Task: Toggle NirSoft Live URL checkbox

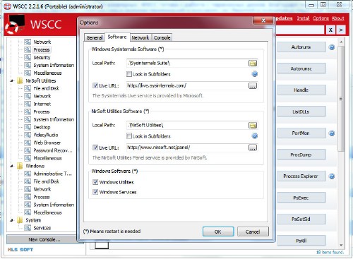Action: tap(95, 147)
